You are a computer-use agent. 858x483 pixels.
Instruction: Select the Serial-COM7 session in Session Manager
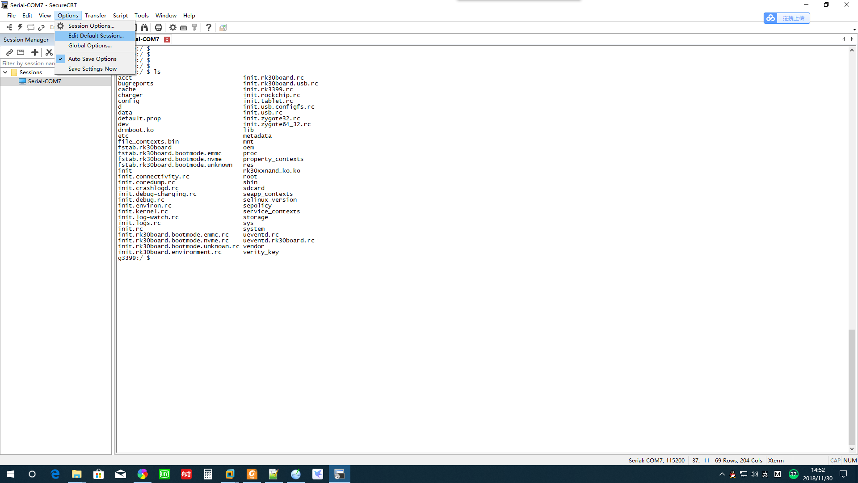pyautogui.click(x=45, y=81)
